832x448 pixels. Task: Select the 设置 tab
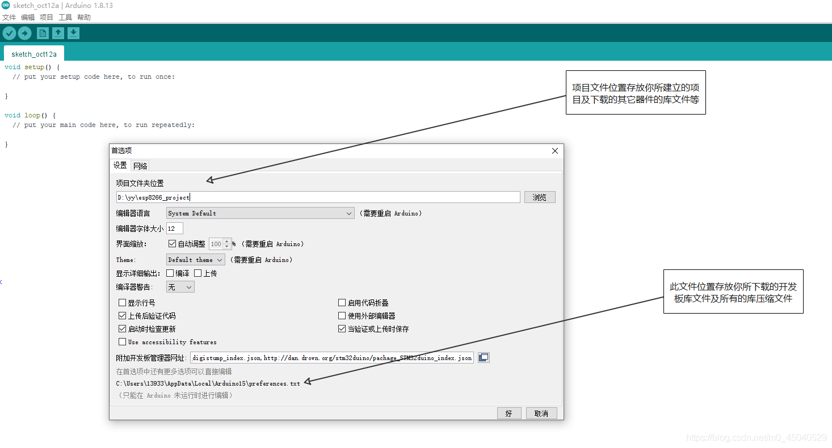[120, 166]
